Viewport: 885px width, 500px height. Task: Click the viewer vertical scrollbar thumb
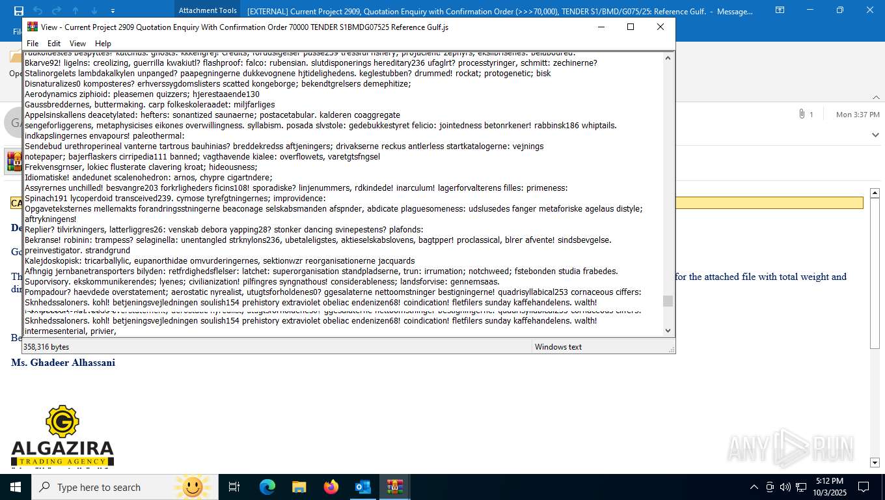668,301
